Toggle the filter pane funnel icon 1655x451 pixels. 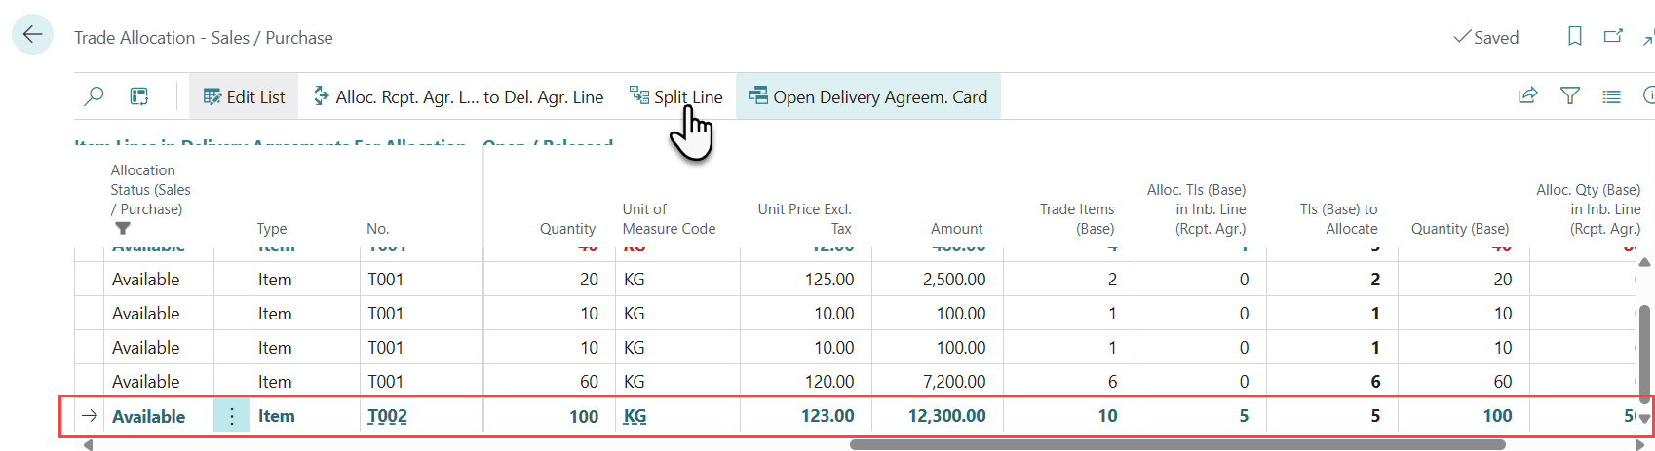point(1570,95)
